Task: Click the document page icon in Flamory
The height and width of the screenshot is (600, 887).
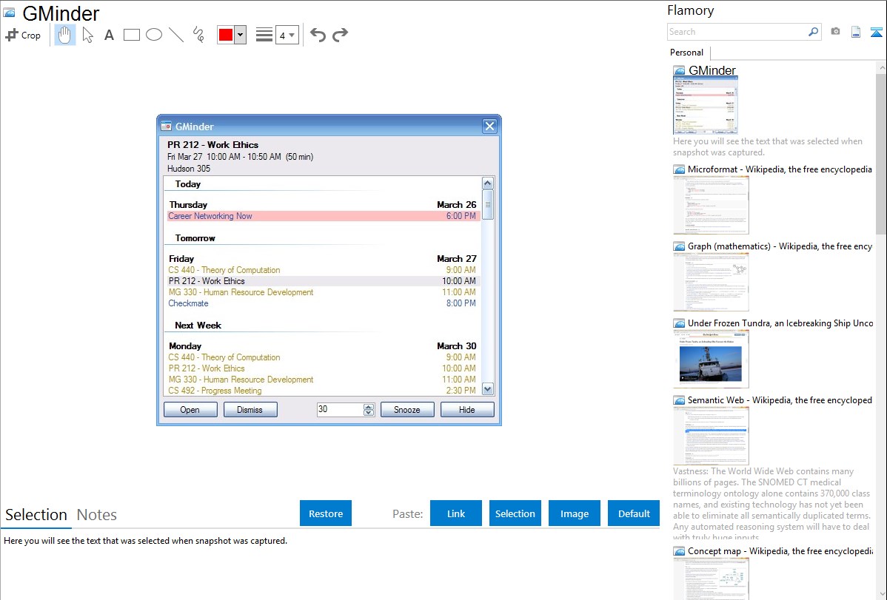Action: [x=856, y=32]
